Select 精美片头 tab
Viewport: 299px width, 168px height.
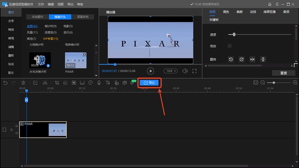click(60, 17)
